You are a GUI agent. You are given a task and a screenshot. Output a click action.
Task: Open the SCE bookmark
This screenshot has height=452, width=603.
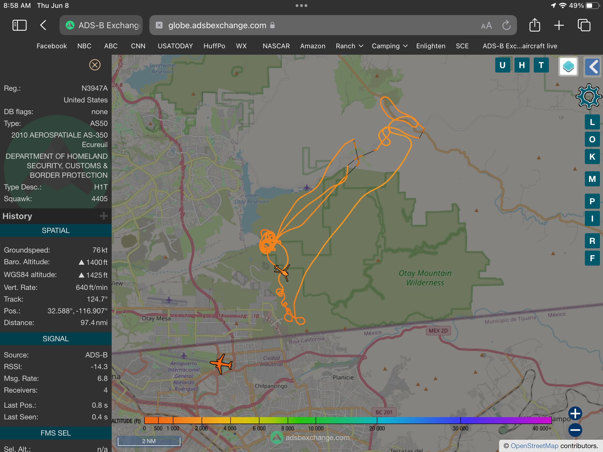[462, 46]
